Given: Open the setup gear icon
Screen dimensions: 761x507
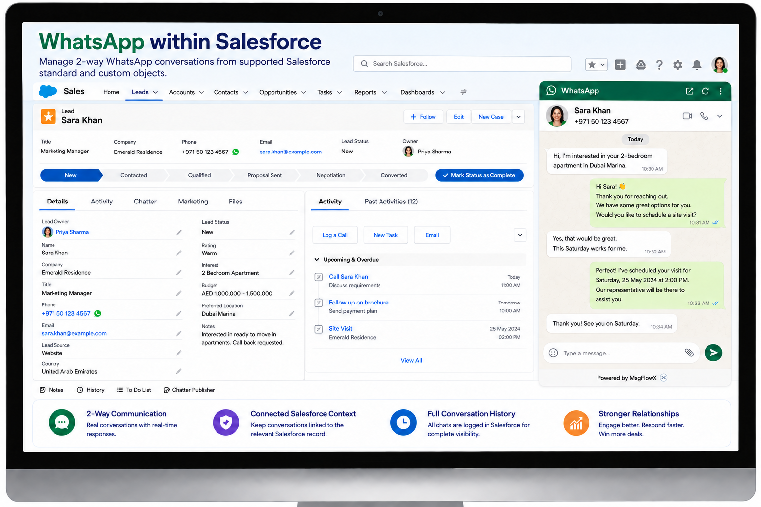Looking at the screenshot, I should pos(678,65).
